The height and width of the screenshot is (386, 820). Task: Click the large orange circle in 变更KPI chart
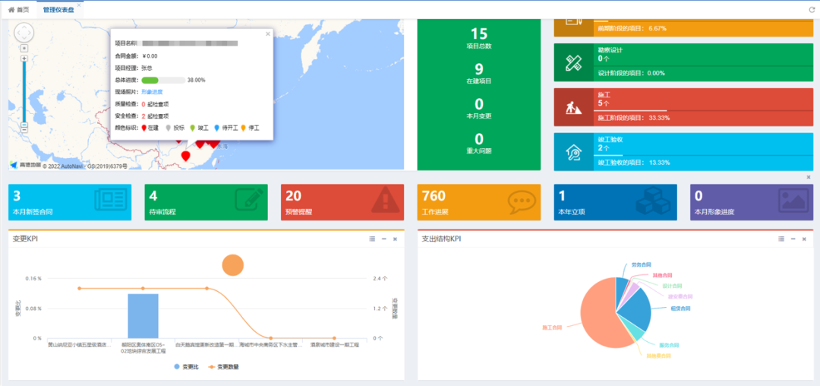(233, 265)
